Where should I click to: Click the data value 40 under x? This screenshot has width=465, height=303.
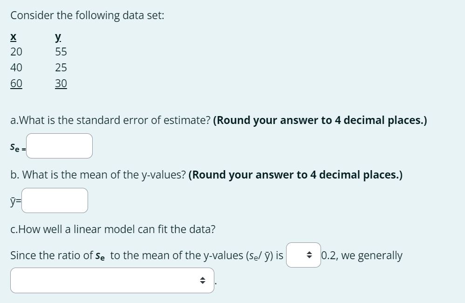pyautogui.click(x=16, y=68)
